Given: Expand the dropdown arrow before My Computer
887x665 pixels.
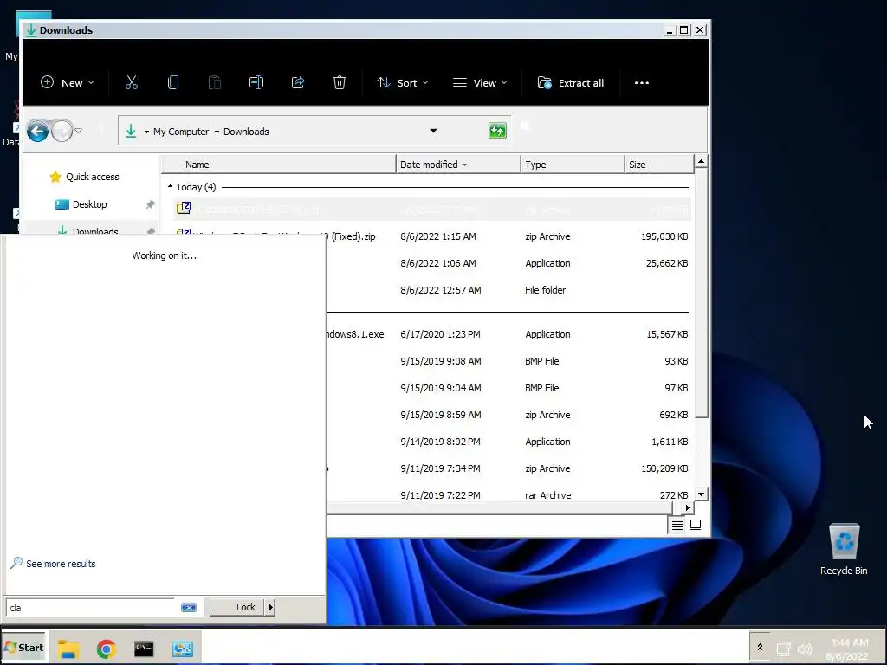Looking at the screenshot, I should [146, 132].
